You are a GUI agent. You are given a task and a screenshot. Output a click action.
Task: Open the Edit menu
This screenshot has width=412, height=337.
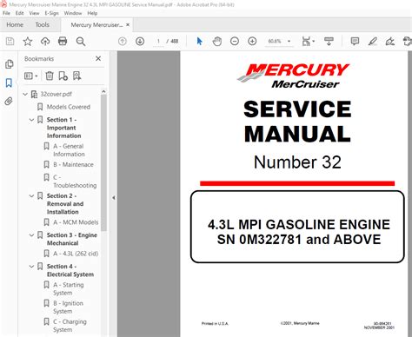(x=20, y=13)
